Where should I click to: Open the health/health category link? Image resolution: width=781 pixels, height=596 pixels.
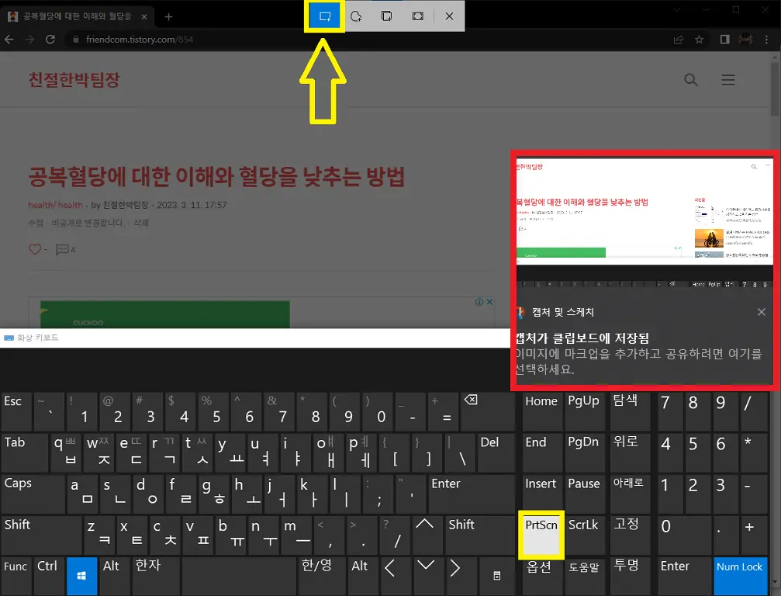coord(55,205)
